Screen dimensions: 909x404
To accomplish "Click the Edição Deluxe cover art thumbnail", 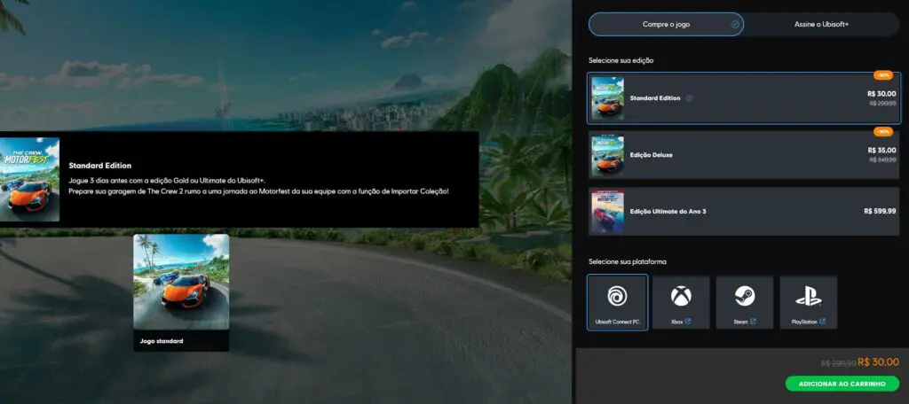I will tap(608, 155).
